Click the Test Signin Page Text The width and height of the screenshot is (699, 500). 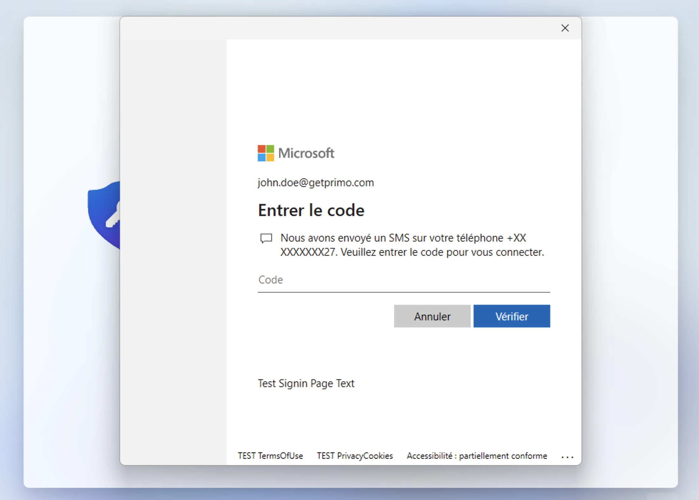click(306, 384)
